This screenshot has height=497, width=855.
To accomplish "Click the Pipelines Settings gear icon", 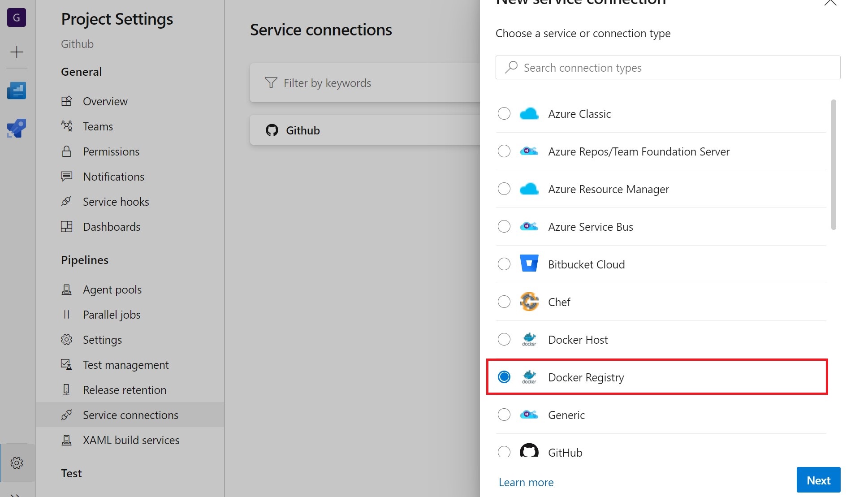I will click(66, 340).
